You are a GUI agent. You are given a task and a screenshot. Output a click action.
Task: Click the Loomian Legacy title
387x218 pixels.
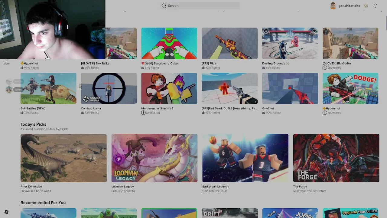(x=122, y=187)
